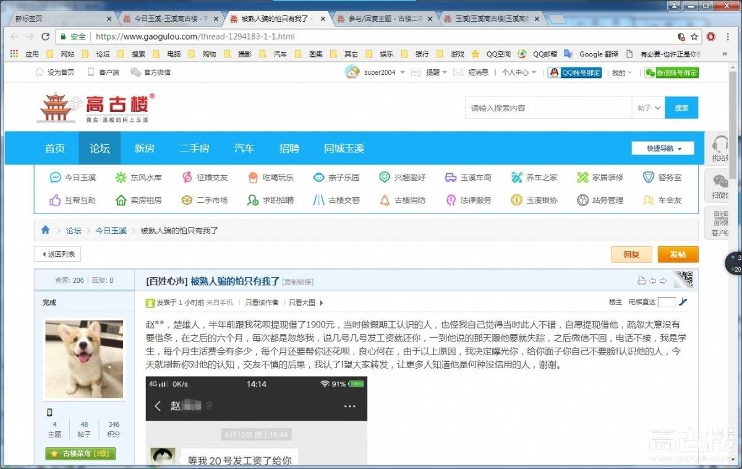742x469 pixels.
Task: Bookmark this page with the star icon
Action: 694,37
